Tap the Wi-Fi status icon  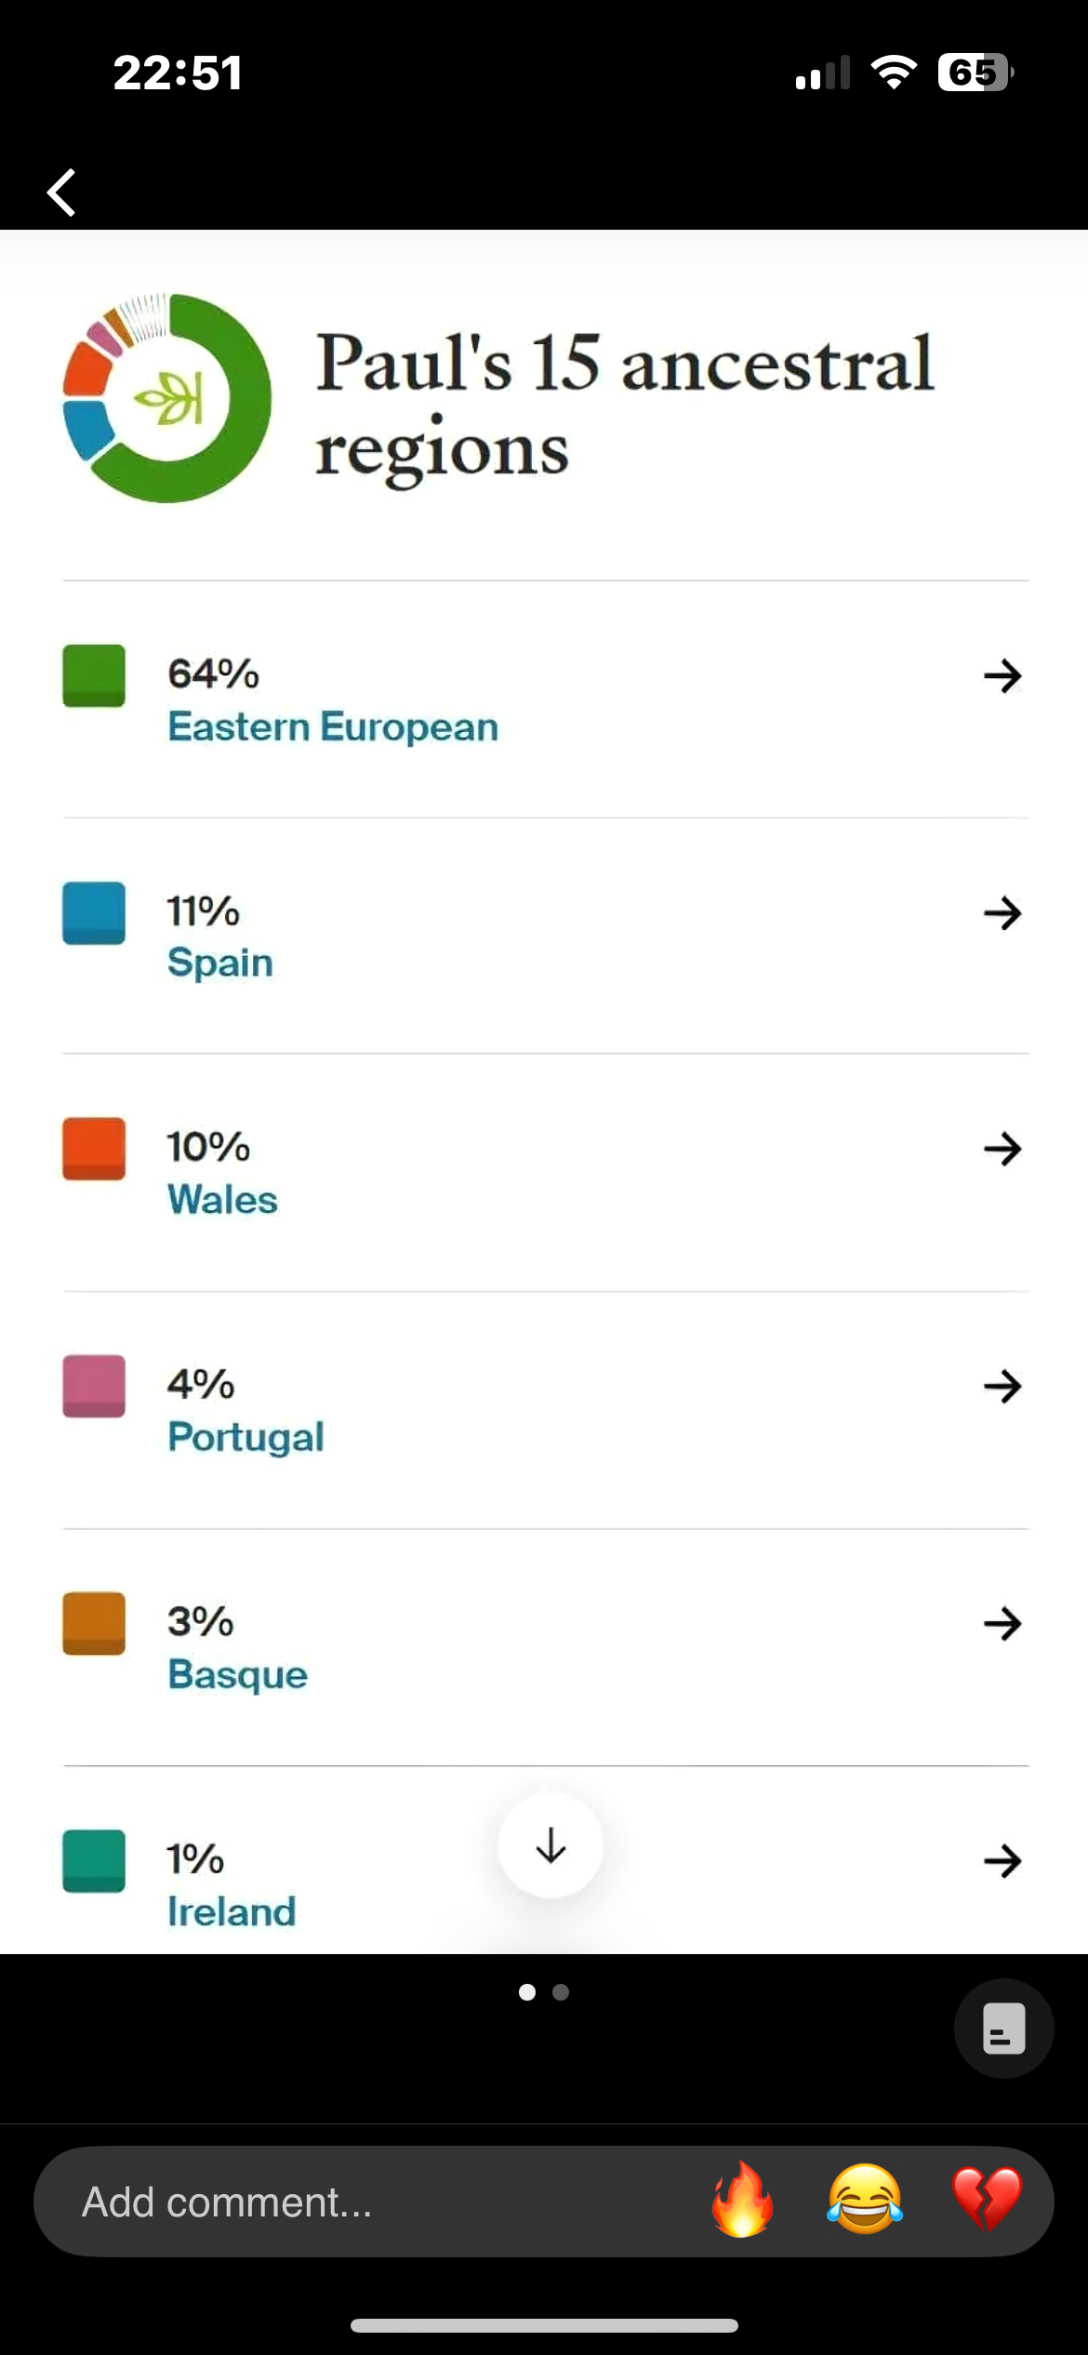[x=894, y=73]
